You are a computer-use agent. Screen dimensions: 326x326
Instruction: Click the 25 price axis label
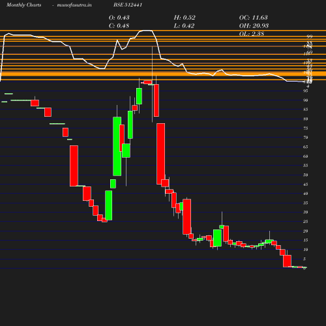point(306,222)
